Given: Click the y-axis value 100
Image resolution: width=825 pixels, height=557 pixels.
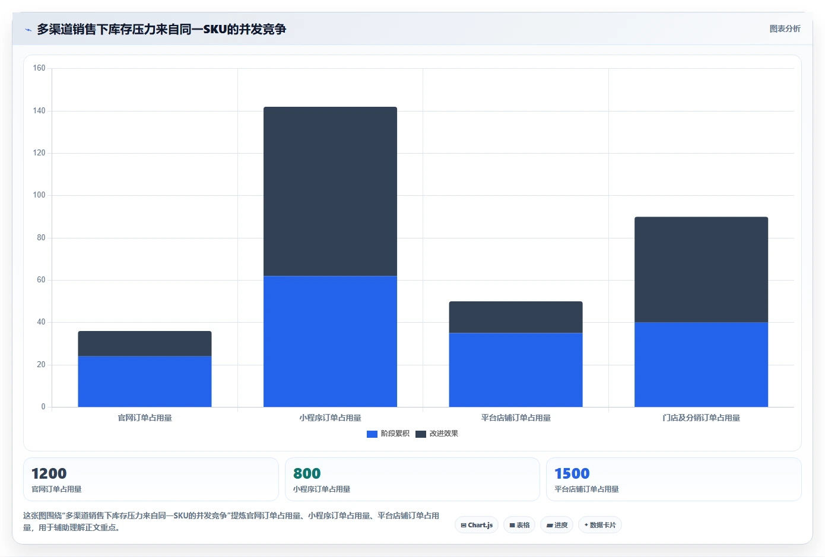Looking at the screenshot, I should point(39,195).
